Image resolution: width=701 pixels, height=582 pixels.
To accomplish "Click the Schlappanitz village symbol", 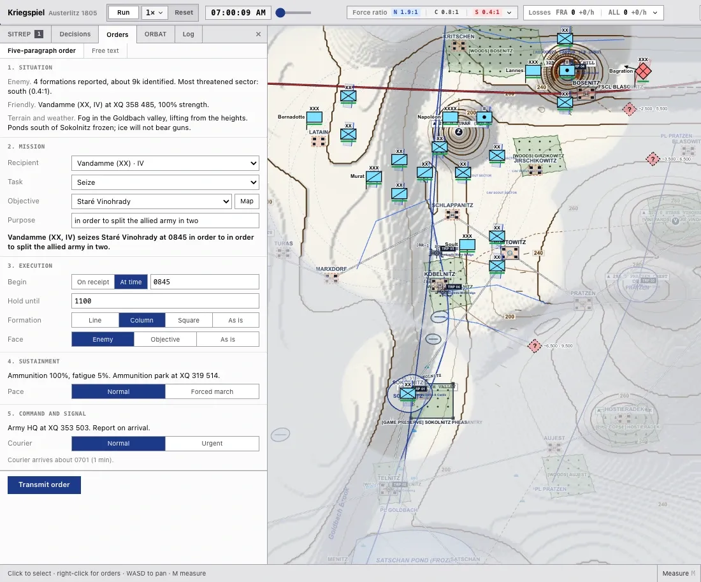I will tap(452, 215).
